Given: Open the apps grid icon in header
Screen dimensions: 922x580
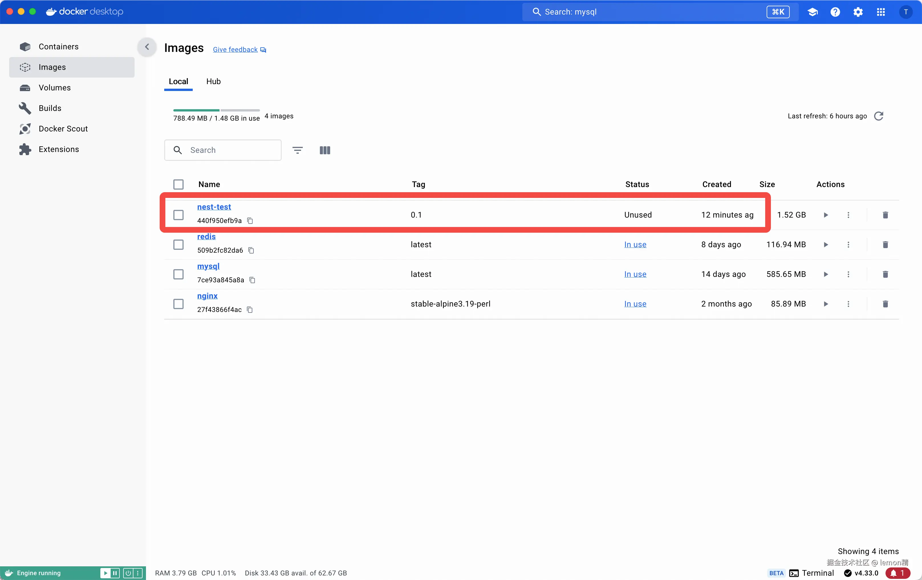Looking at the screenshot, I should [881, 12].
